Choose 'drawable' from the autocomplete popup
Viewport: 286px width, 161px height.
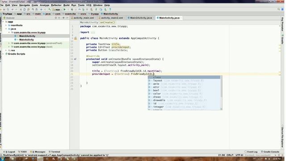pyautogui.click(x=184, y=100)
